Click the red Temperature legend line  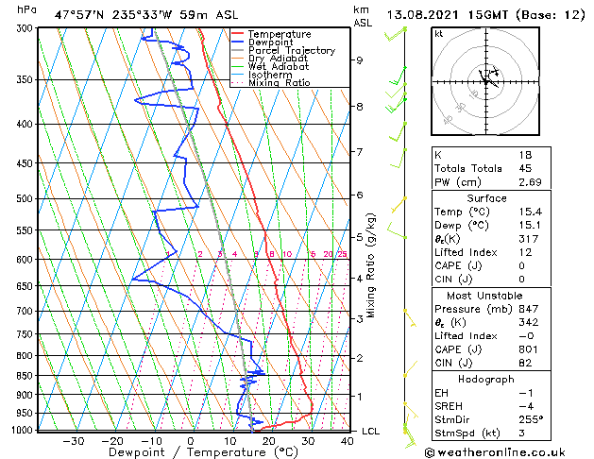238,34
